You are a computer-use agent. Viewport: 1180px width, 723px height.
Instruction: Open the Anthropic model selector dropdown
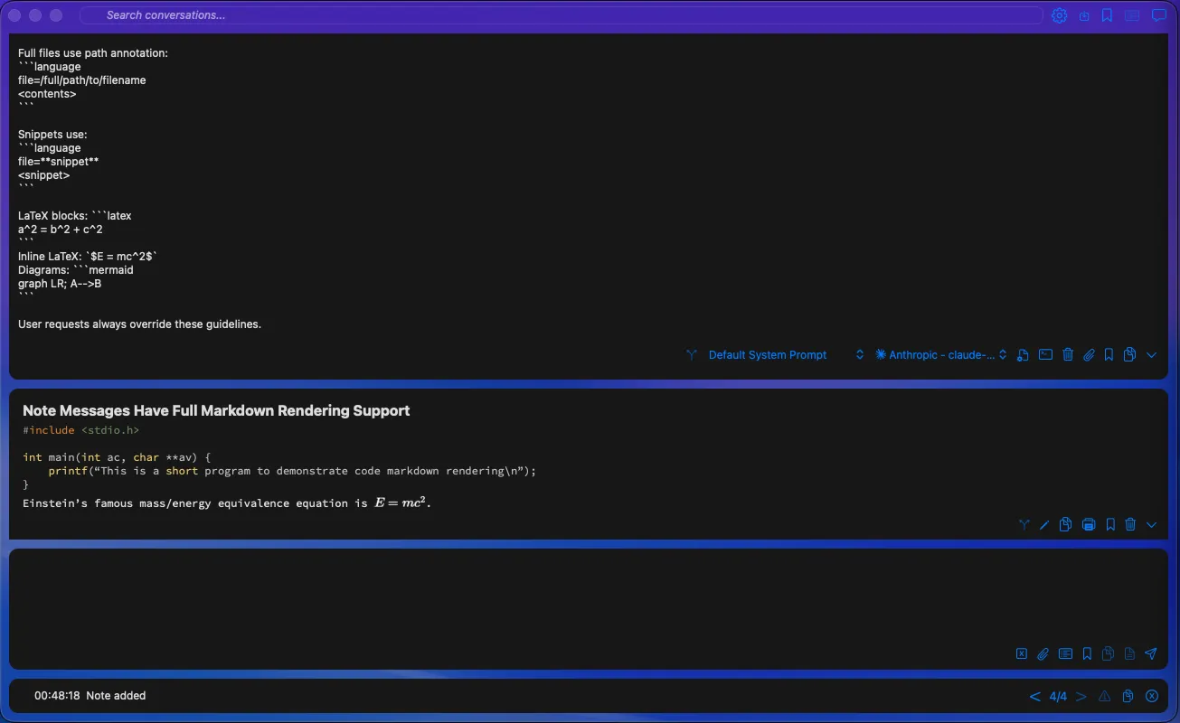click(941, 355)
